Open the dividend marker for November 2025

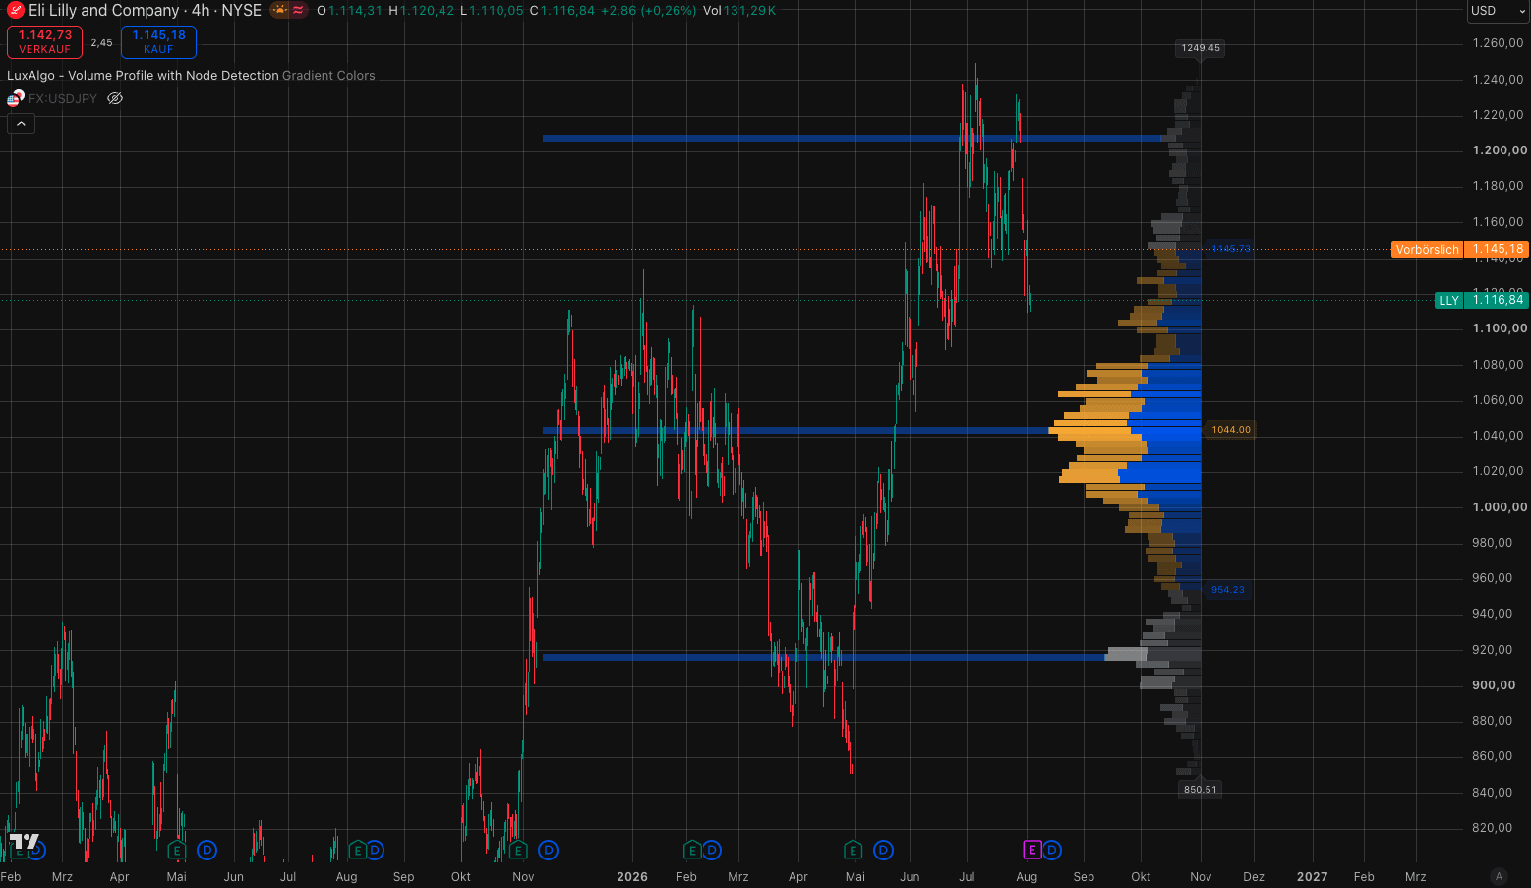click(x=549, y=850)
